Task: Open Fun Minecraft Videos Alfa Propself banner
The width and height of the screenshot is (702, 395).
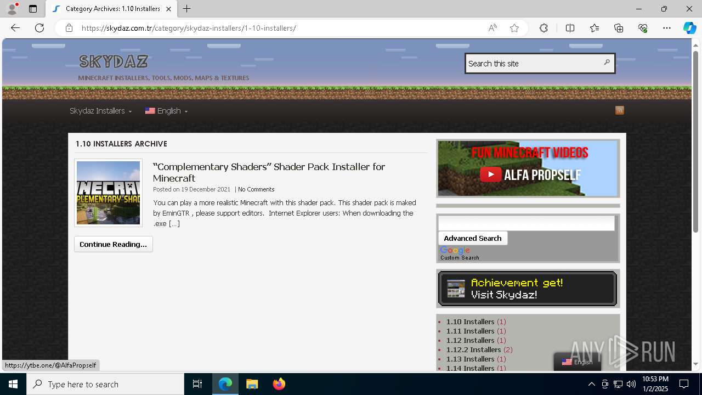Action: (528, 168)
